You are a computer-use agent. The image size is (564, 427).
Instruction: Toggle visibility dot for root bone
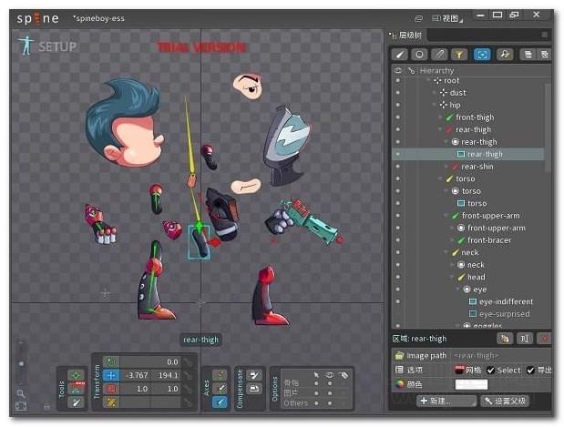click(x=398, y=80)
